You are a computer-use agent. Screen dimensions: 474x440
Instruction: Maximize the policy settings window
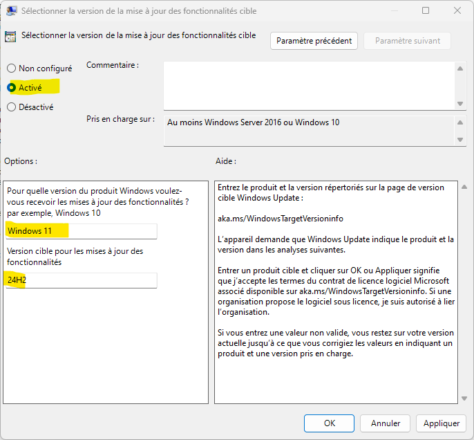(x=426, y=11)
